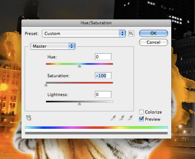Click the Cancel button
The image size is (195, 159).
(x=153, y=42)
